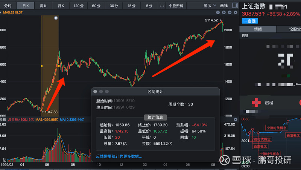Click the MA10:3395.44亿 volume label
Screen dimensions: 301x170
pyautogui.click(x=72, y=119)
